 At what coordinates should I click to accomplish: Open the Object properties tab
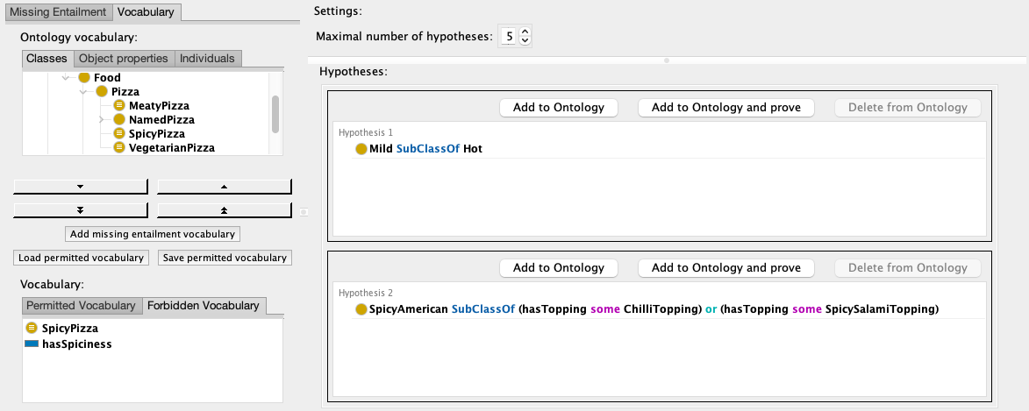point(124,59)
